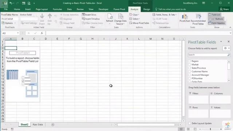Check the Region field checkbox
The image size is (233, 131).
point(189,61)
